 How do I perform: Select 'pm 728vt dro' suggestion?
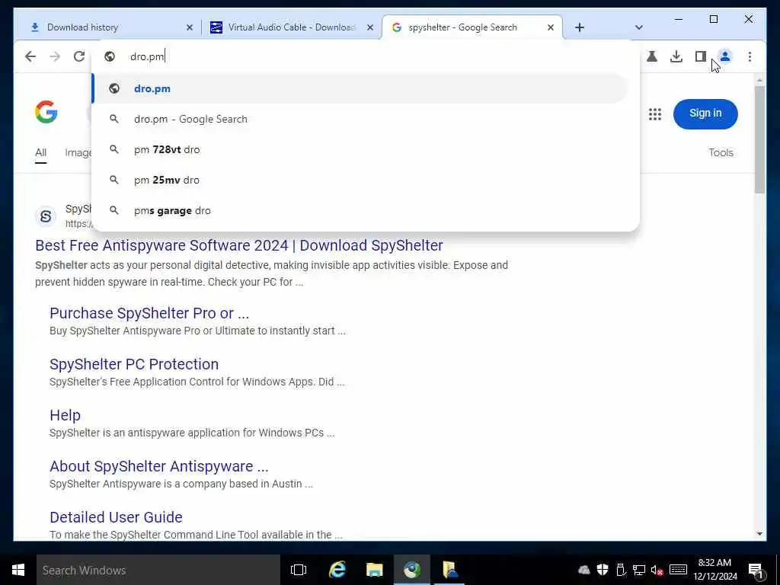(x=360, y=150)
